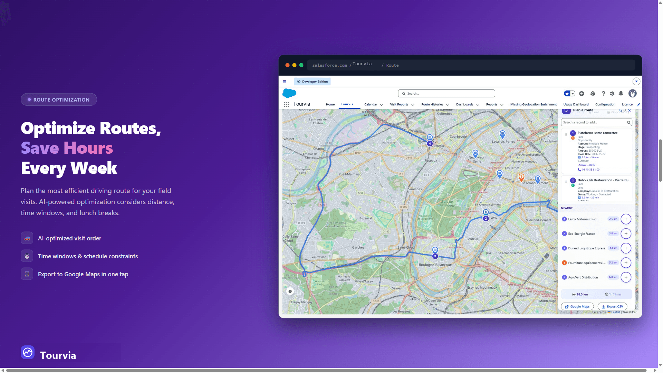Screen dimensions: 663x373
Task: Open the Setup gear icon
Action: [612, 94]
